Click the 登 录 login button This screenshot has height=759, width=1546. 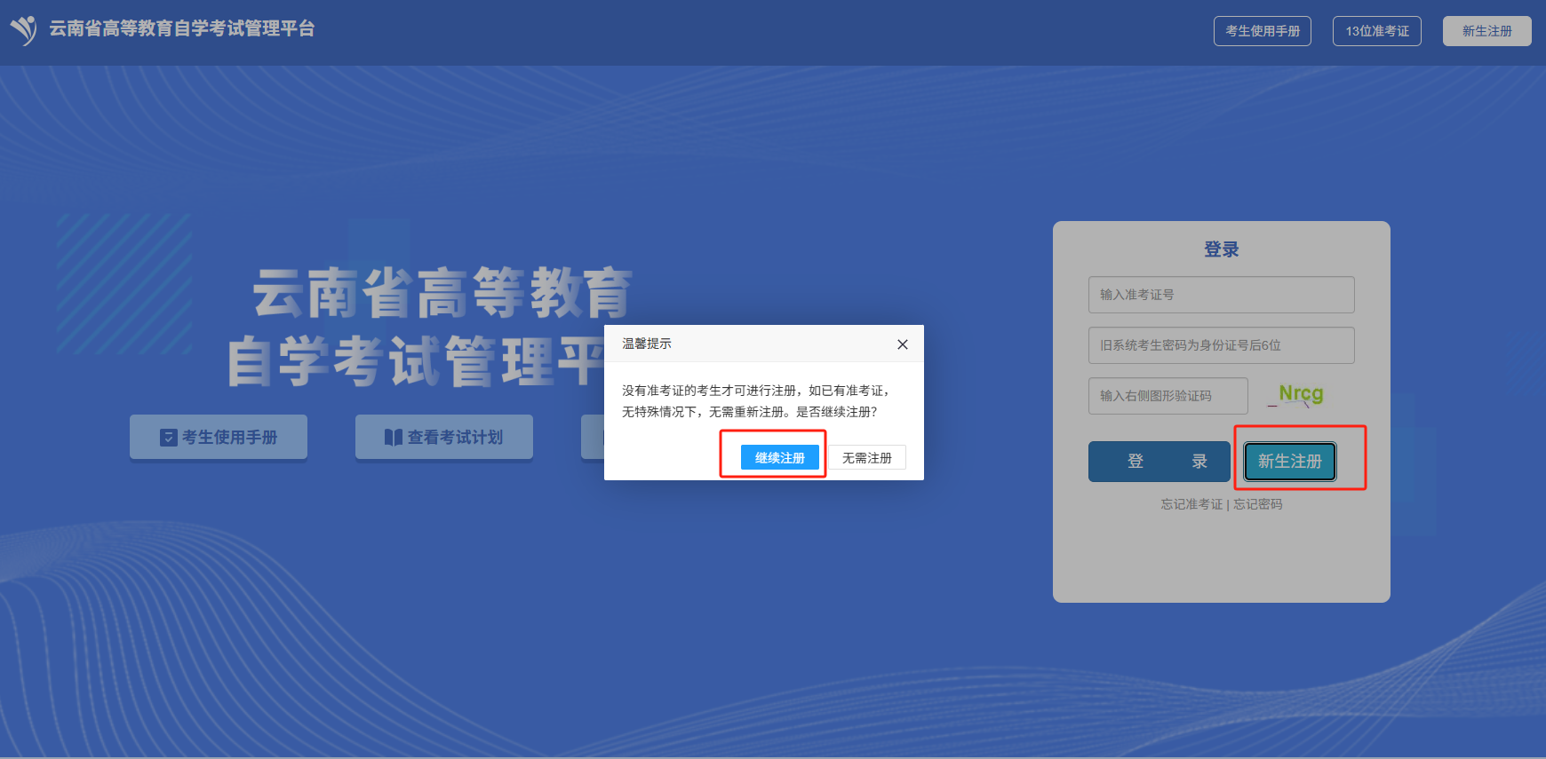pos(1159,462)
